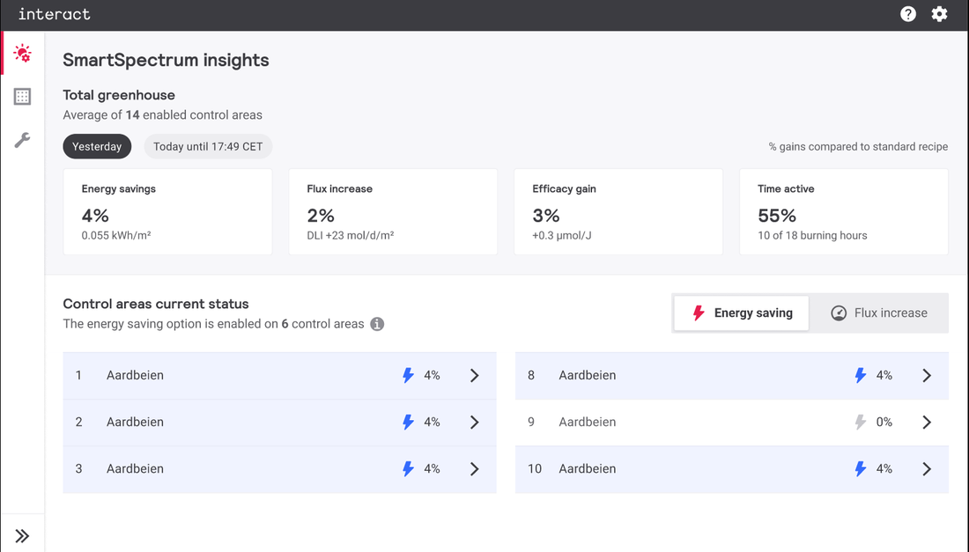Click the Energy savings 4% card
Image resolution: width=969 pixels, height=552 pixels.
(167, 212)
